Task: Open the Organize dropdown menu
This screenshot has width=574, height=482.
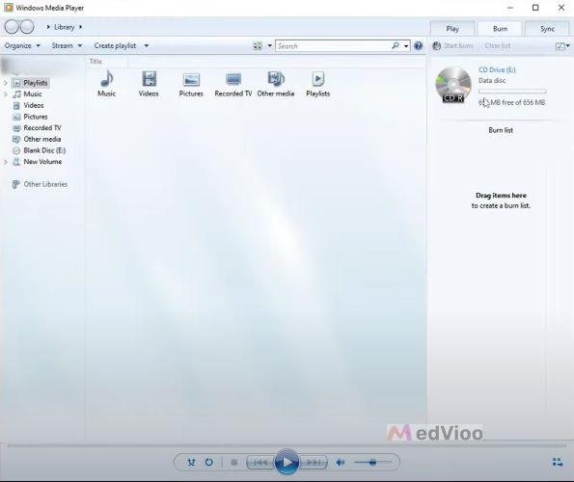Action: (x=22, y=45)
